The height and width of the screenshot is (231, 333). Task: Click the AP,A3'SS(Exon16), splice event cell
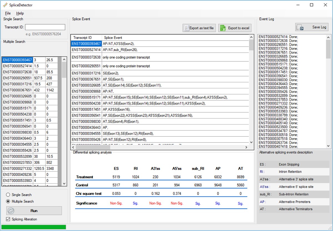[175, 109]
